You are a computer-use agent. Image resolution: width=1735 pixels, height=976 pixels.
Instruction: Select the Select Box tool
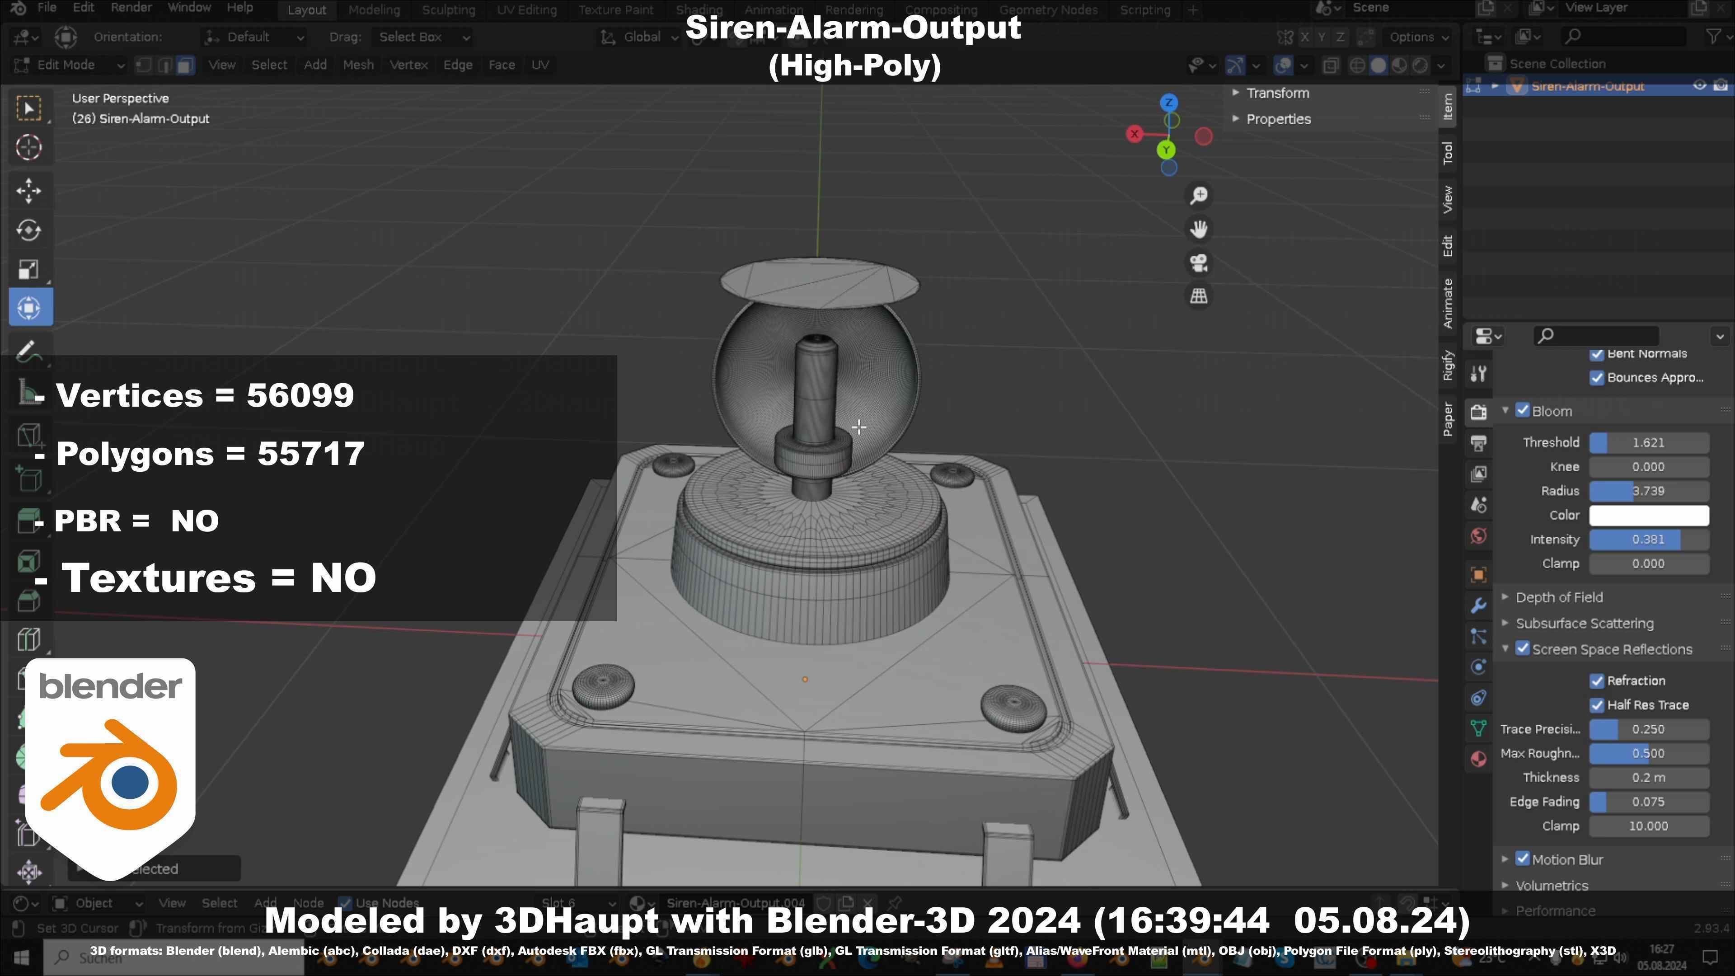click(28, 108)
